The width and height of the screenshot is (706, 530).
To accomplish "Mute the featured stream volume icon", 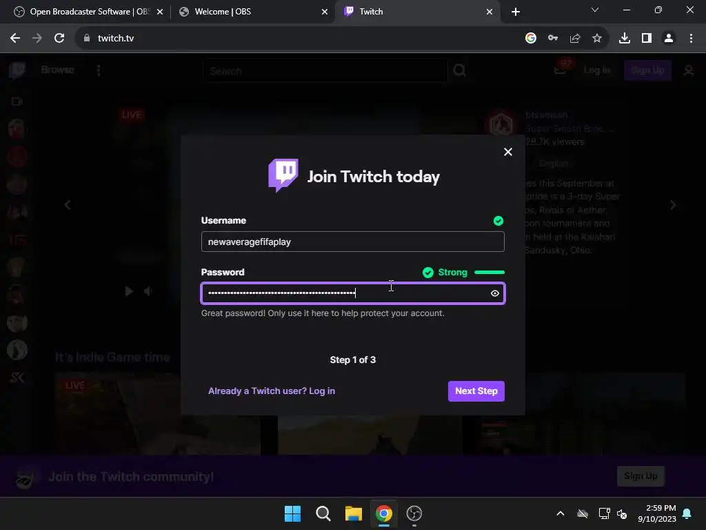I will [148, 292].
